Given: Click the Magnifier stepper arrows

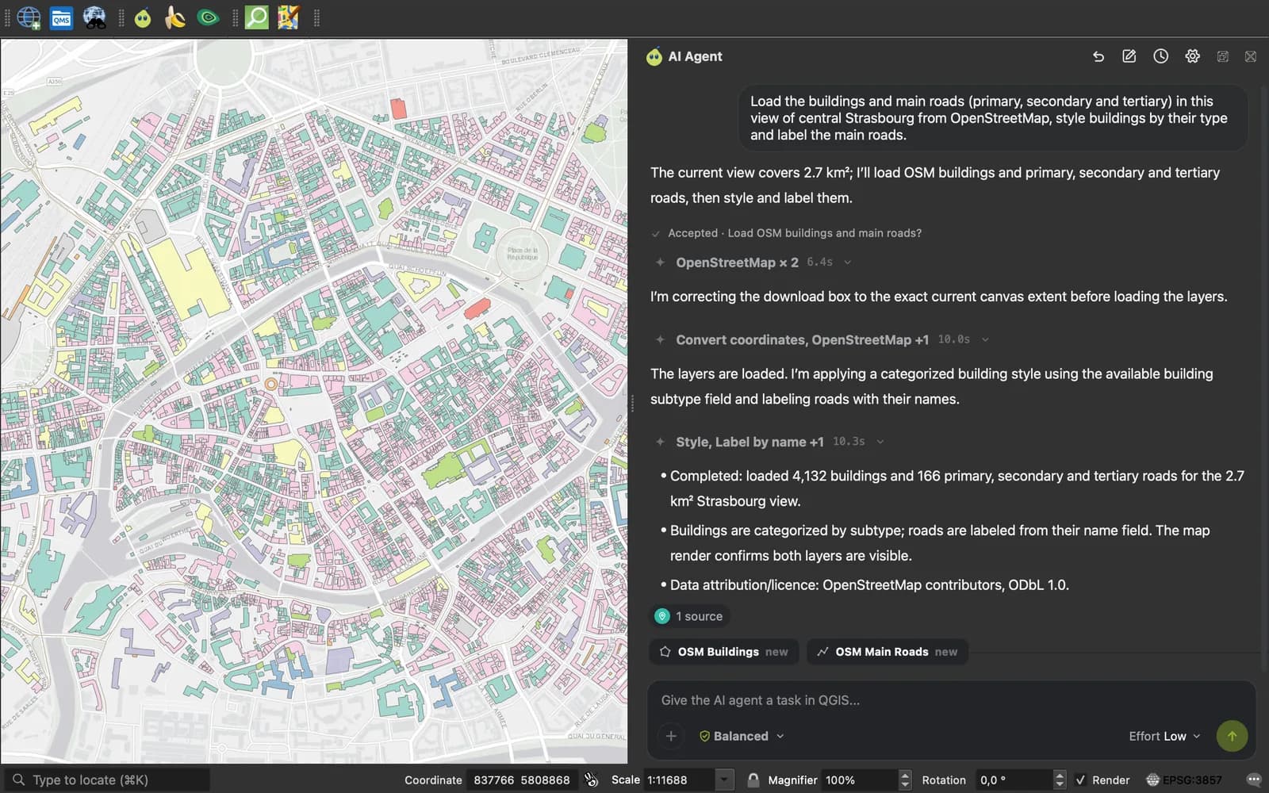Looking at the screenshot, I should click(x=905, y=780).
